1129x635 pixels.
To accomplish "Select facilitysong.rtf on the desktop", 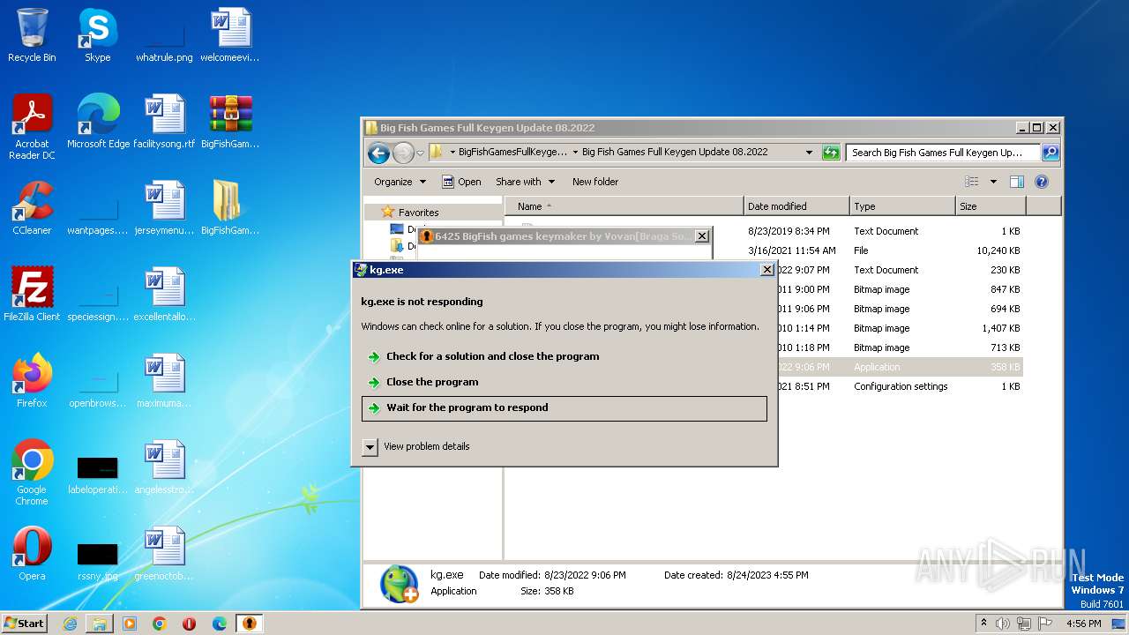I will 164,122.
